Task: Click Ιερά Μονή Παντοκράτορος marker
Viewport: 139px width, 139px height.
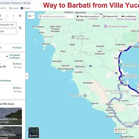Action: (73, 37)
